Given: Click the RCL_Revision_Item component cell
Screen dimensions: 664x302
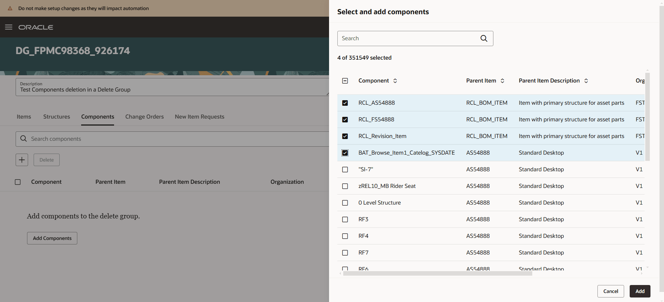Looking at the screenshot, I should pyautogui.click(x=382, y=136).
